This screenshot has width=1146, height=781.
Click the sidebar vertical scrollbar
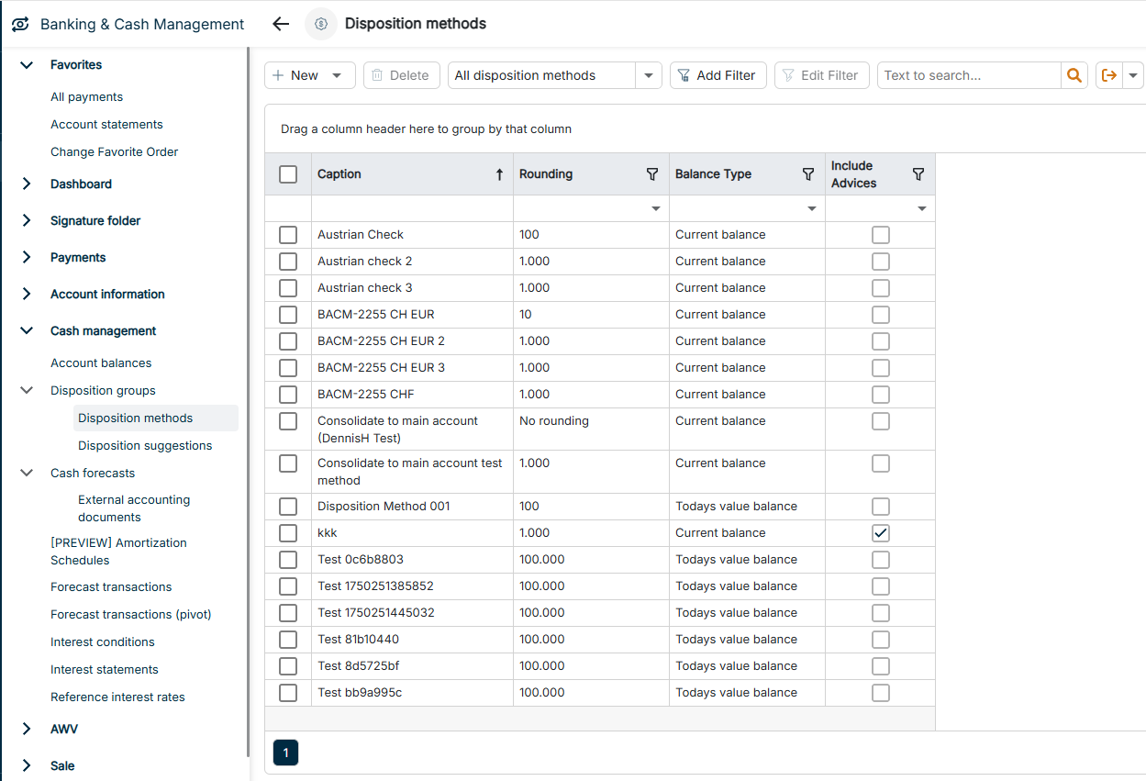coord(248,402)
